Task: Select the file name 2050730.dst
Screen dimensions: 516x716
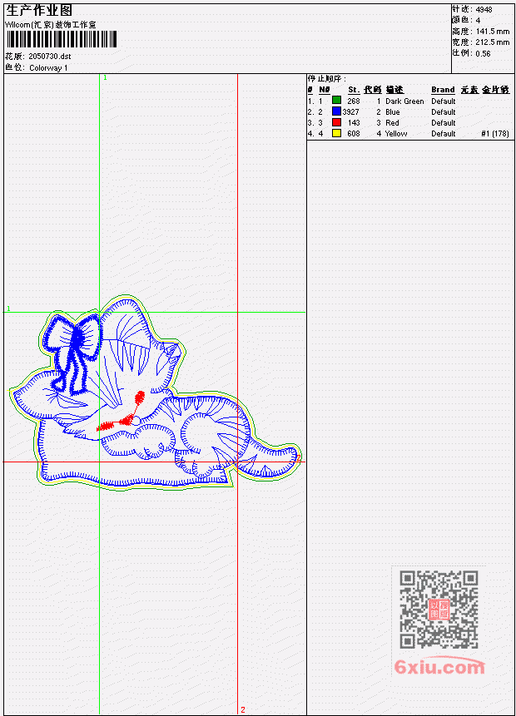Action: pos(49,57)
